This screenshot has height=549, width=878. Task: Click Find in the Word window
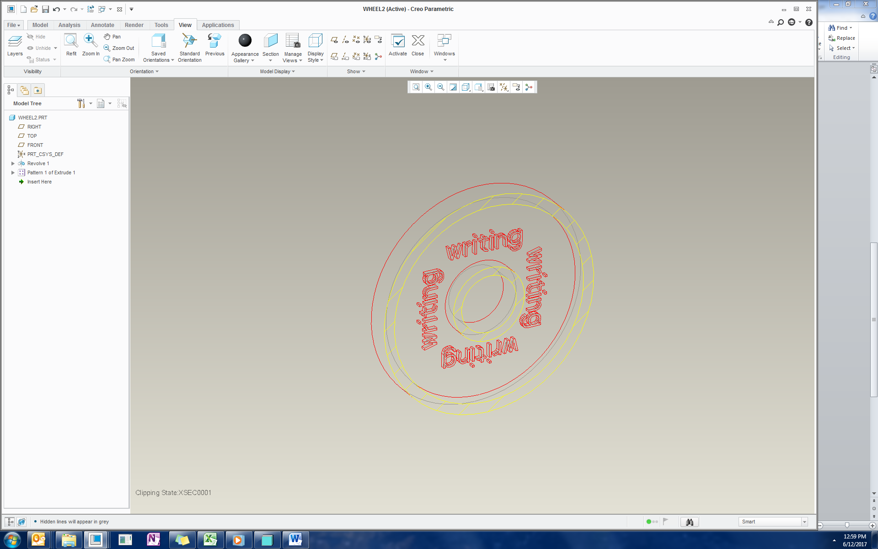[x=840, y=28]
